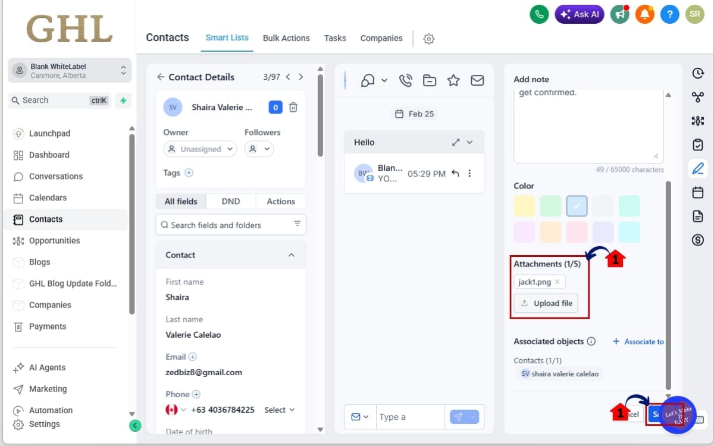714x446 pixels.
Task: Collapse the Contact fields section
Action: [x=292, y=255]
